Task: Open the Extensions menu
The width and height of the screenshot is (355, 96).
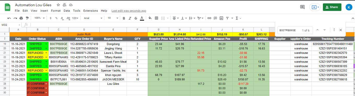Action: pyautogui.click(x=91, y=11)
